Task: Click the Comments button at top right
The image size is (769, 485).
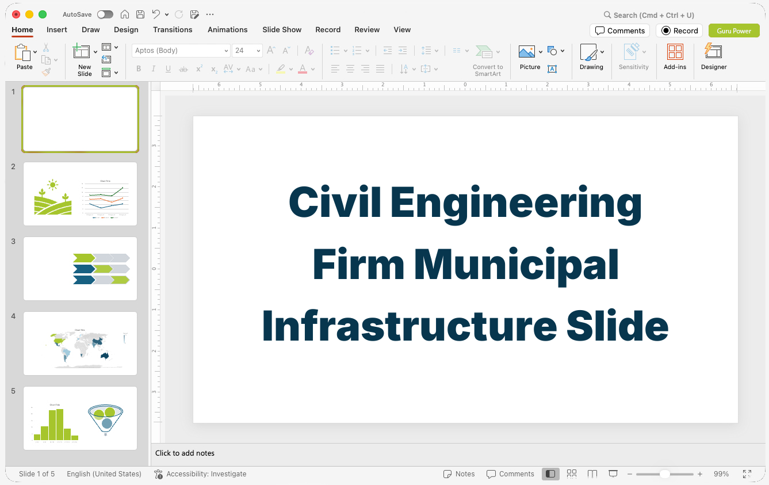Action: (619, 30)
